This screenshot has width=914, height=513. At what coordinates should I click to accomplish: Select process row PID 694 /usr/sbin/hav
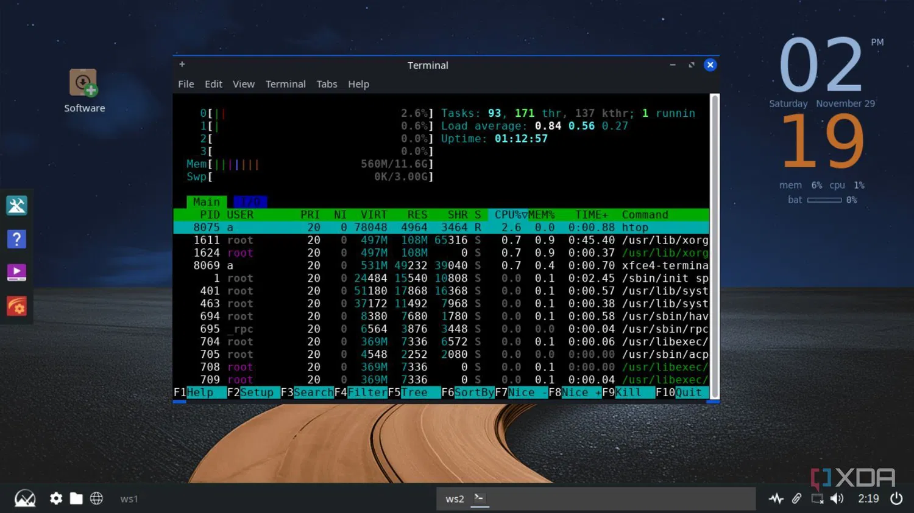(x=441, y=316)
